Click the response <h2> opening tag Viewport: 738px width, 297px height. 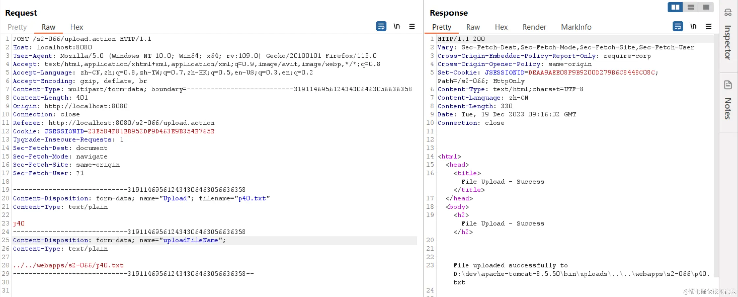click(461, 215)
